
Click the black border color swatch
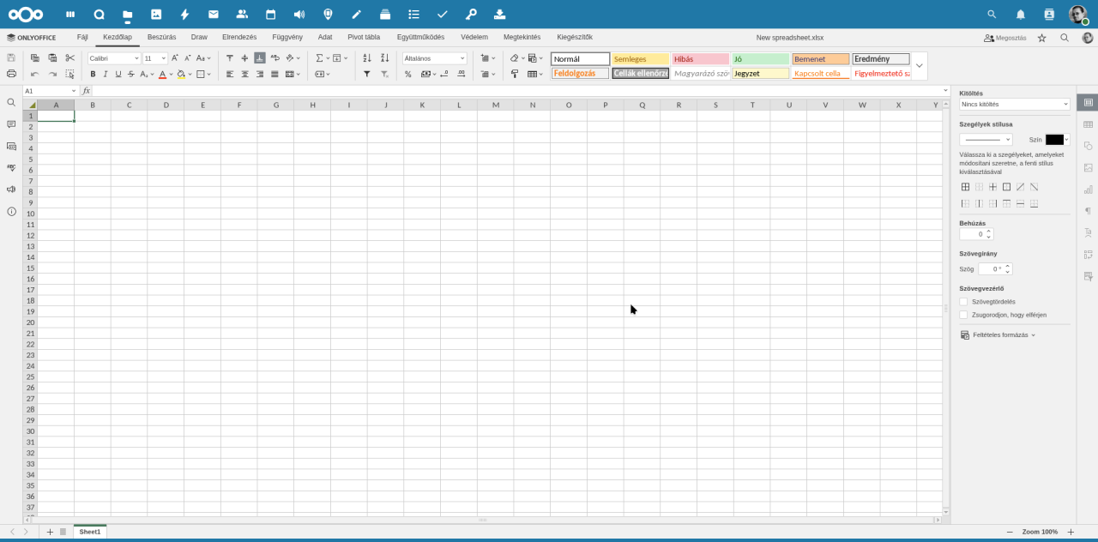tap(1054, 140)
